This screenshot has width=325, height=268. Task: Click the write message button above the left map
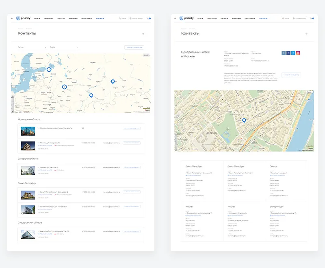pos(134,47)
